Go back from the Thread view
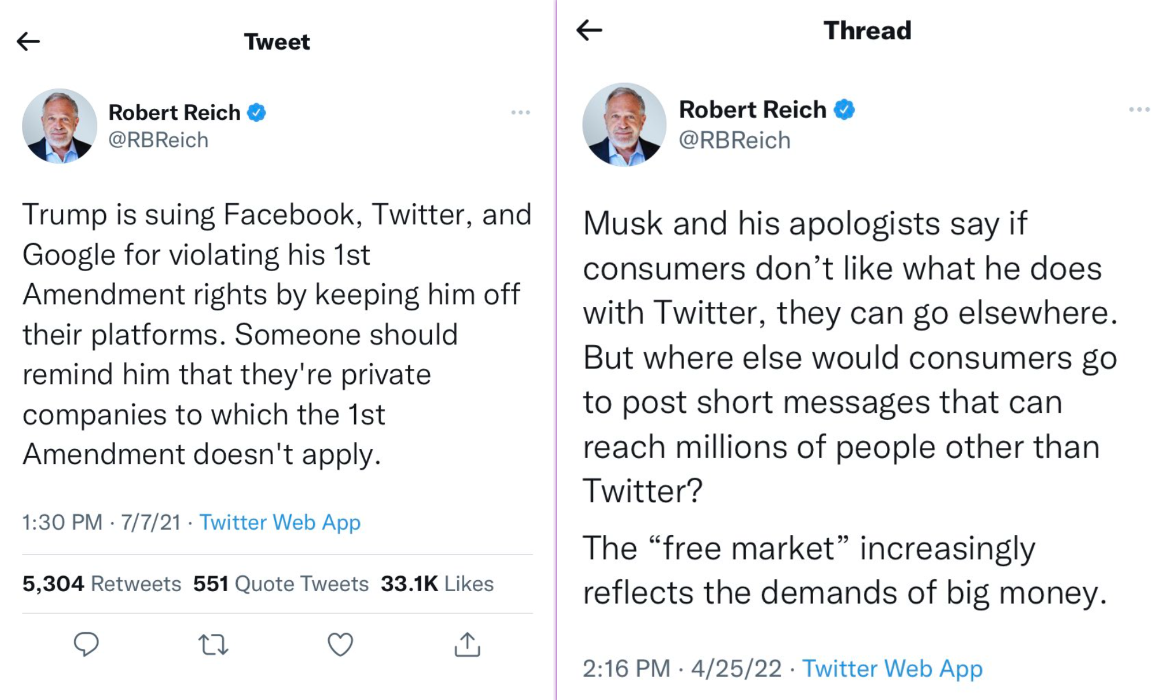The width and height of the screenshot is (1176, 700). coord(589,30)
